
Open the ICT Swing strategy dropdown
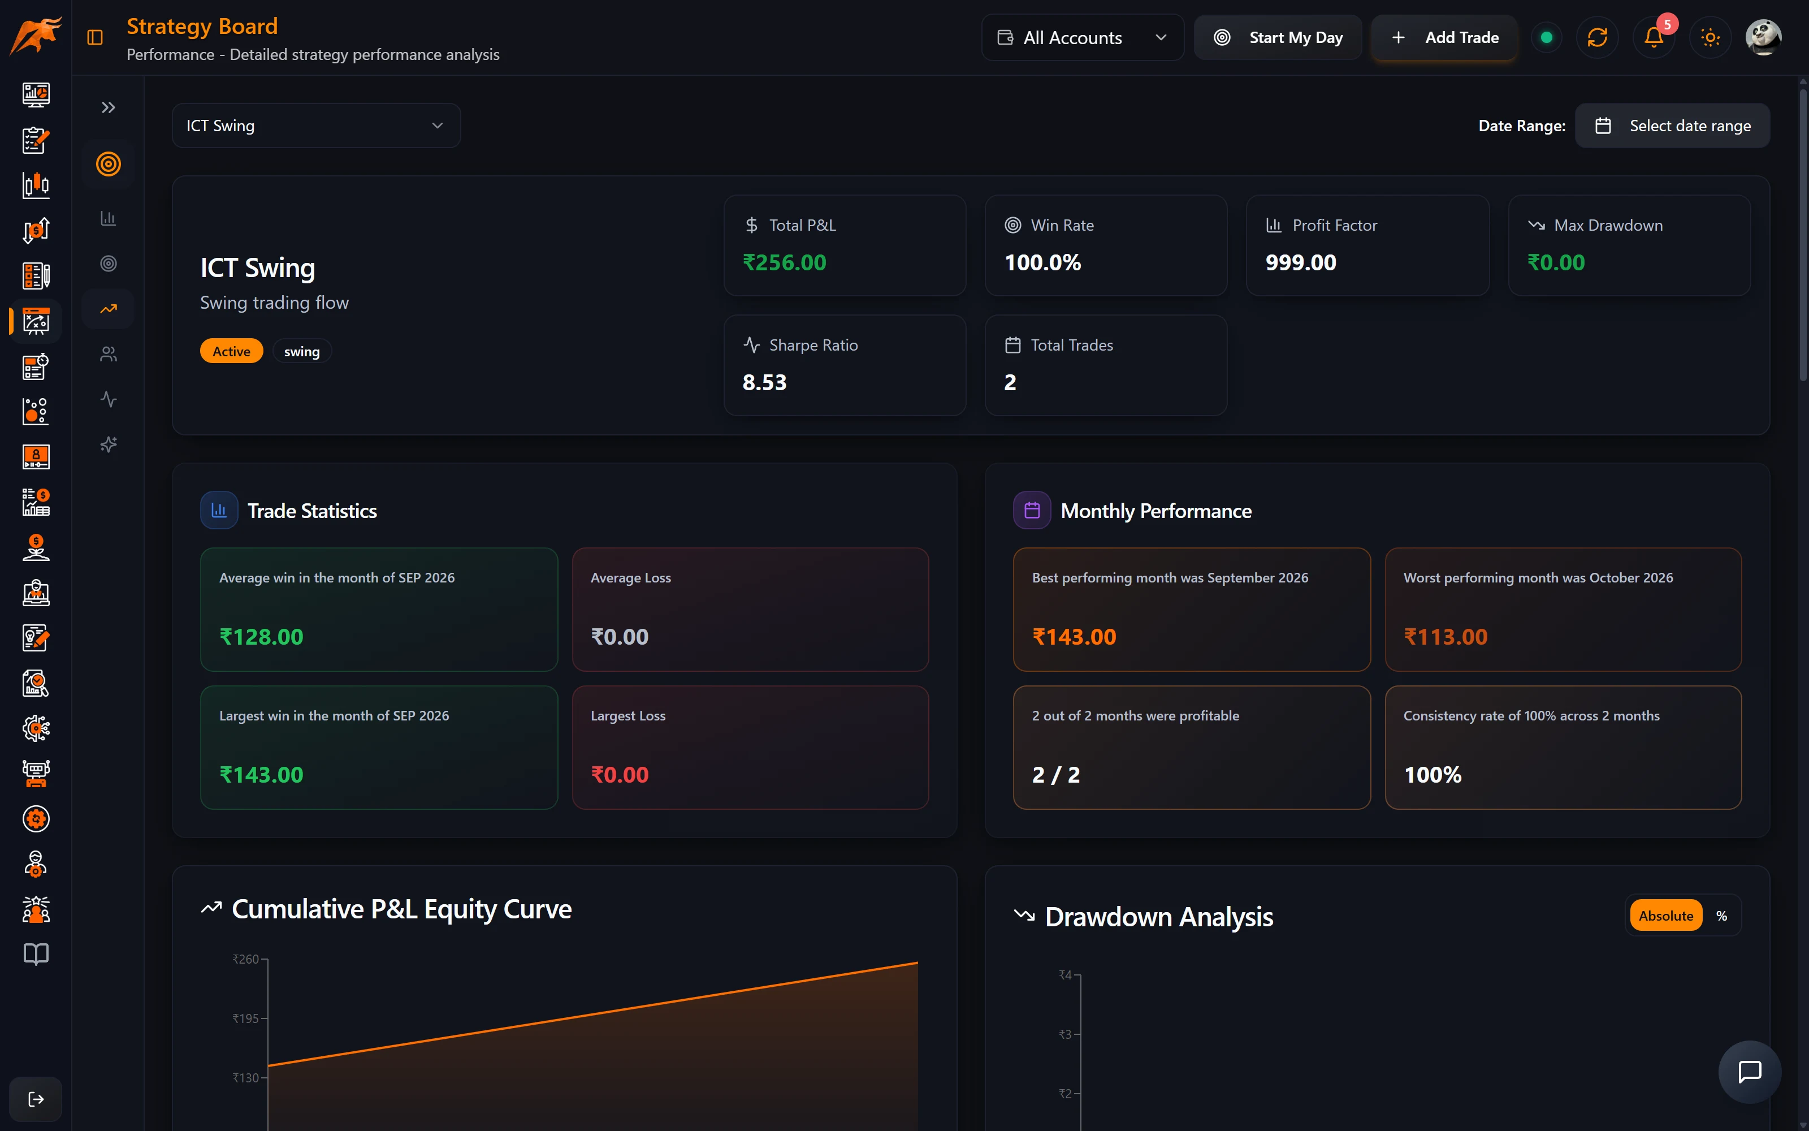point(316,126)
